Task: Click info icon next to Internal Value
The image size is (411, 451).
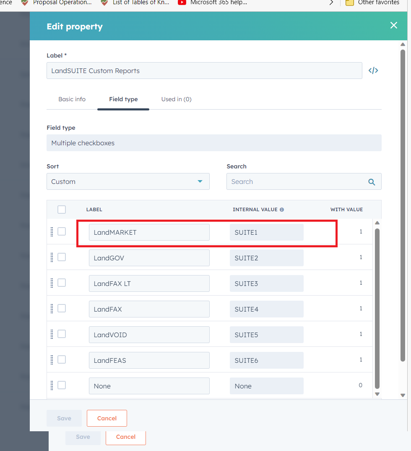Action: 282,210
